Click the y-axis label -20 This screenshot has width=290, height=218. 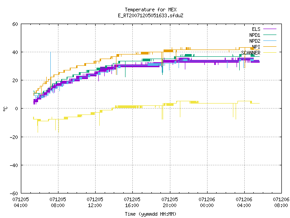[14, 137]
